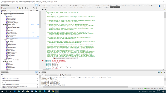Click the Data column header
This screenshot has width=166, height=93.
[37, 10]
